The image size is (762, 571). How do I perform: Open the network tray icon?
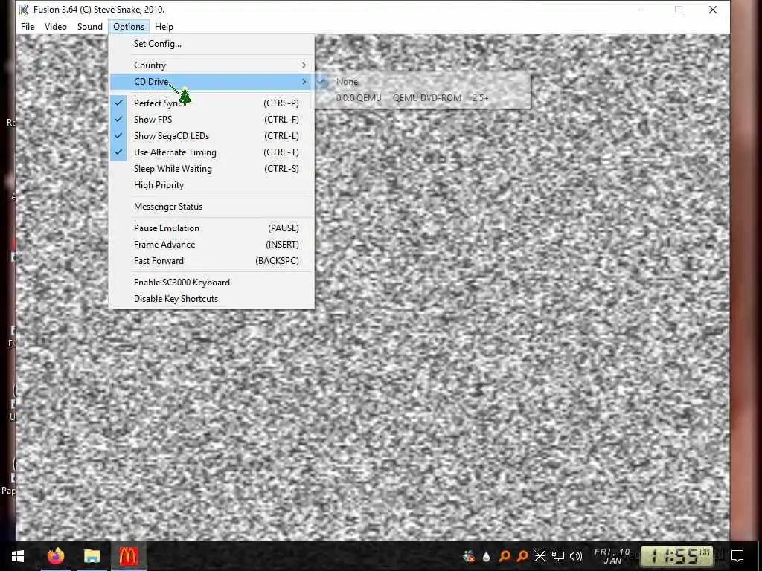tap(558, 556)
